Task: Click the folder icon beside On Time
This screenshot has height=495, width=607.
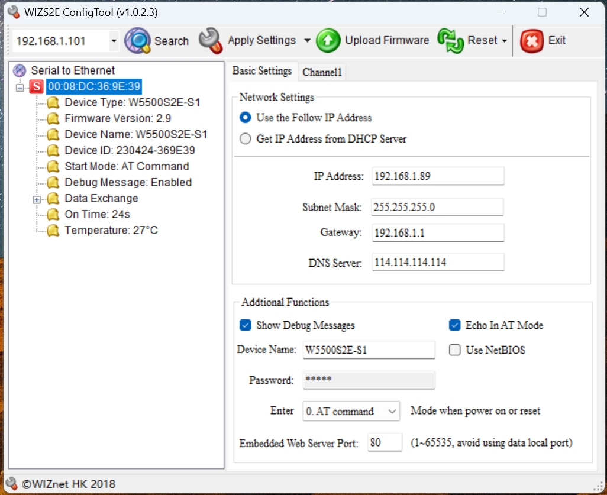Action: 53,214
